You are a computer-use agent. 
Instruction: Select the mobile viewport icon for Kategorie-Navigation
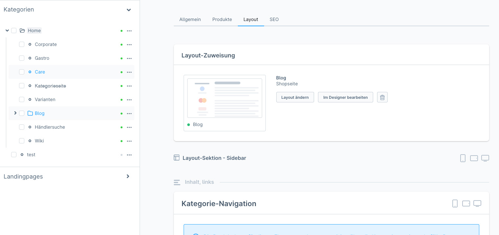tap(455, 203)
